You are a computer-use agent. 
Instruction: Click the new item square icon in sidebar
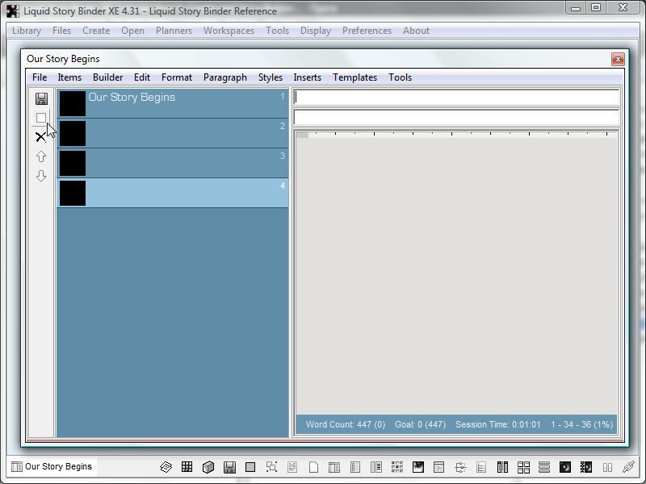coord(41,118)
